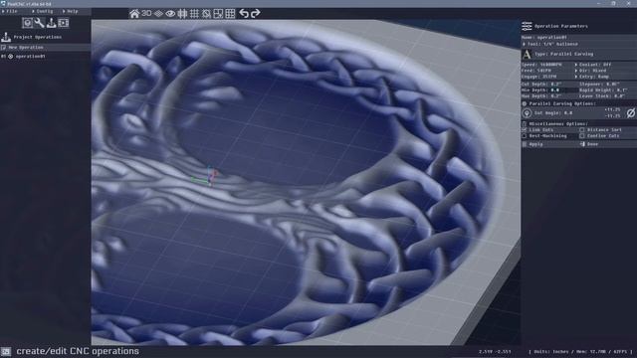Click the cross-section view toolbar icon
Image resolution: width=637 pixels, height=358 pixels.
click(182, 14)
